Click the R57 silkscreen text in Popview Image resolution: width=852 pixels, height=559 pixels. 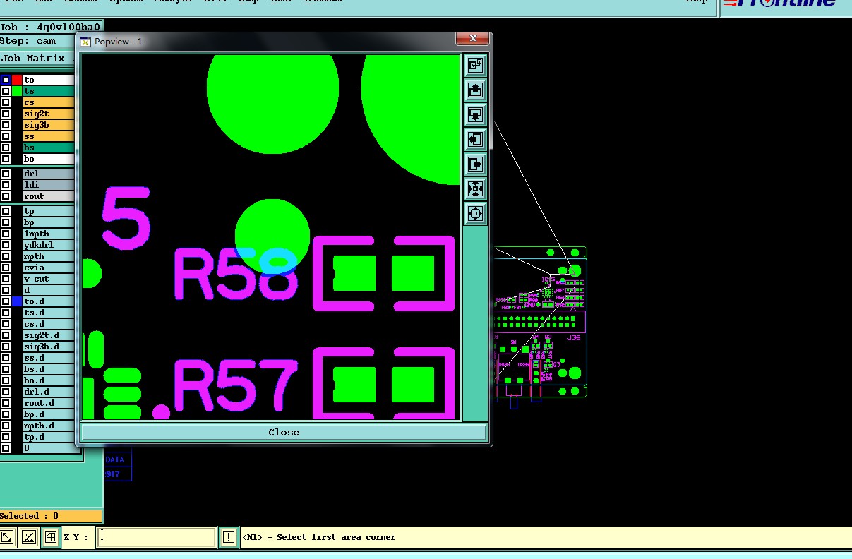click(235, 385)
